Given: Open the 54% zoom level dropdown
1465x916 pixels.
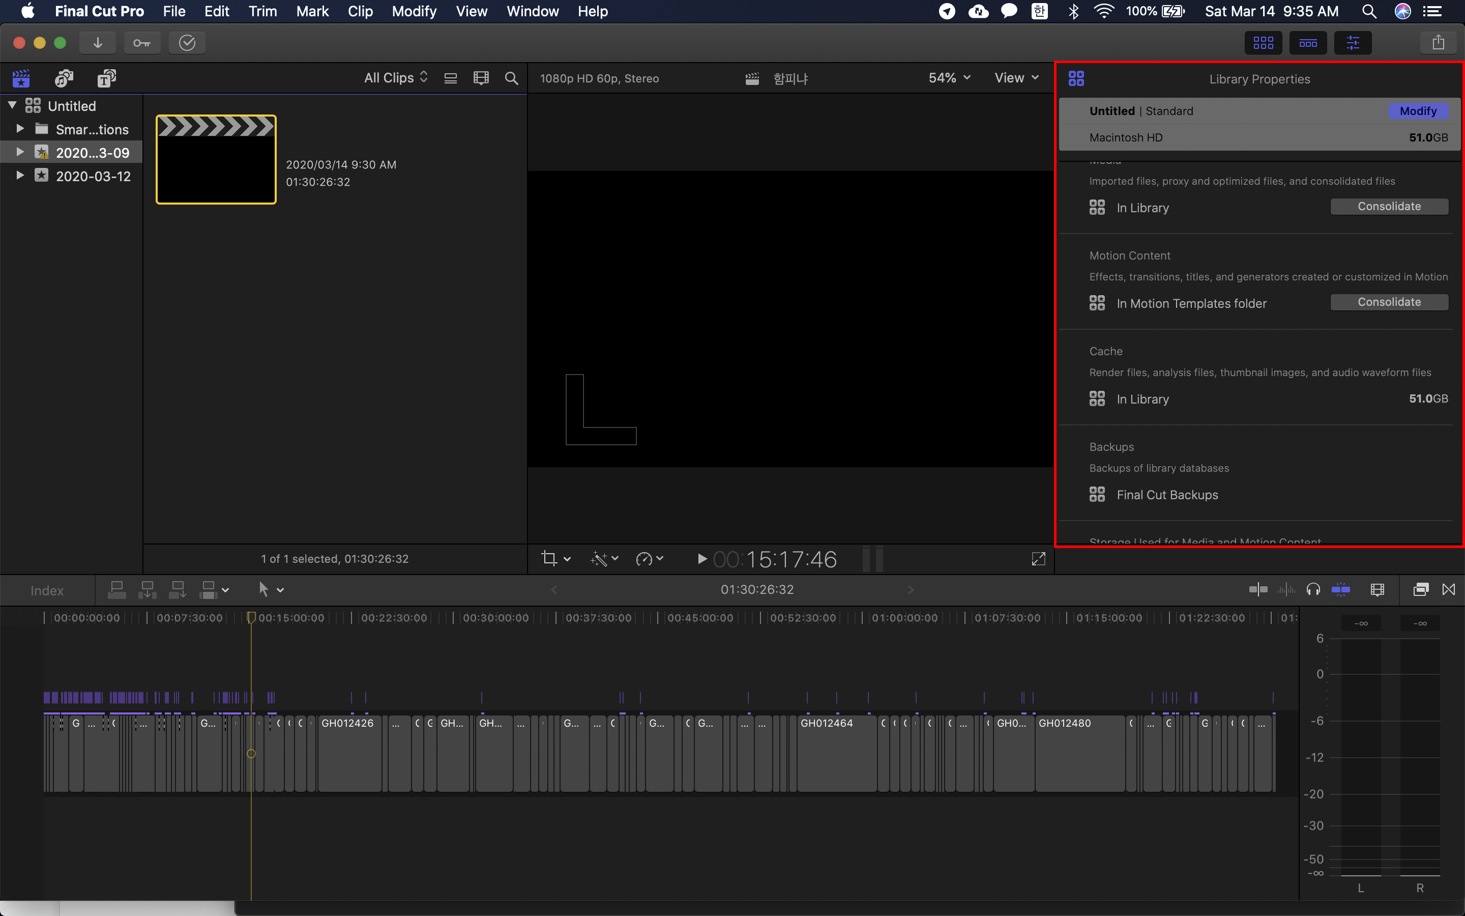Looking at the screenshot, I should [x=949, y=78].
